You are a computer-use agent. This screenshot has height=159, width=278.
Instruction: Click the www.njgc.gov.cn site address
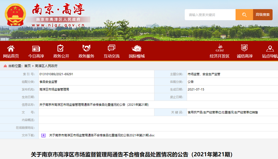click(58, 25)
